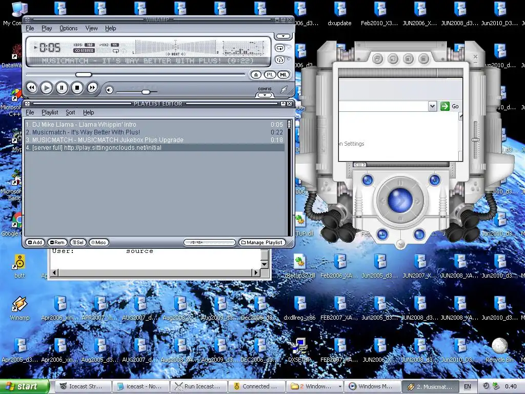The image size is (525, 394).
Task: Click the Winamp volume slider handle
Action: 146,92
